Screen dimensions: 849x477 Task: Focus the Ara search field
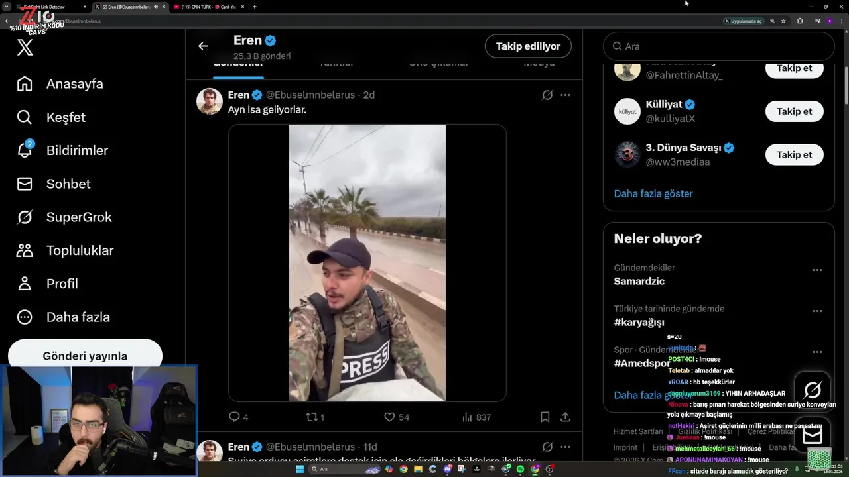[x=718, y=46]
